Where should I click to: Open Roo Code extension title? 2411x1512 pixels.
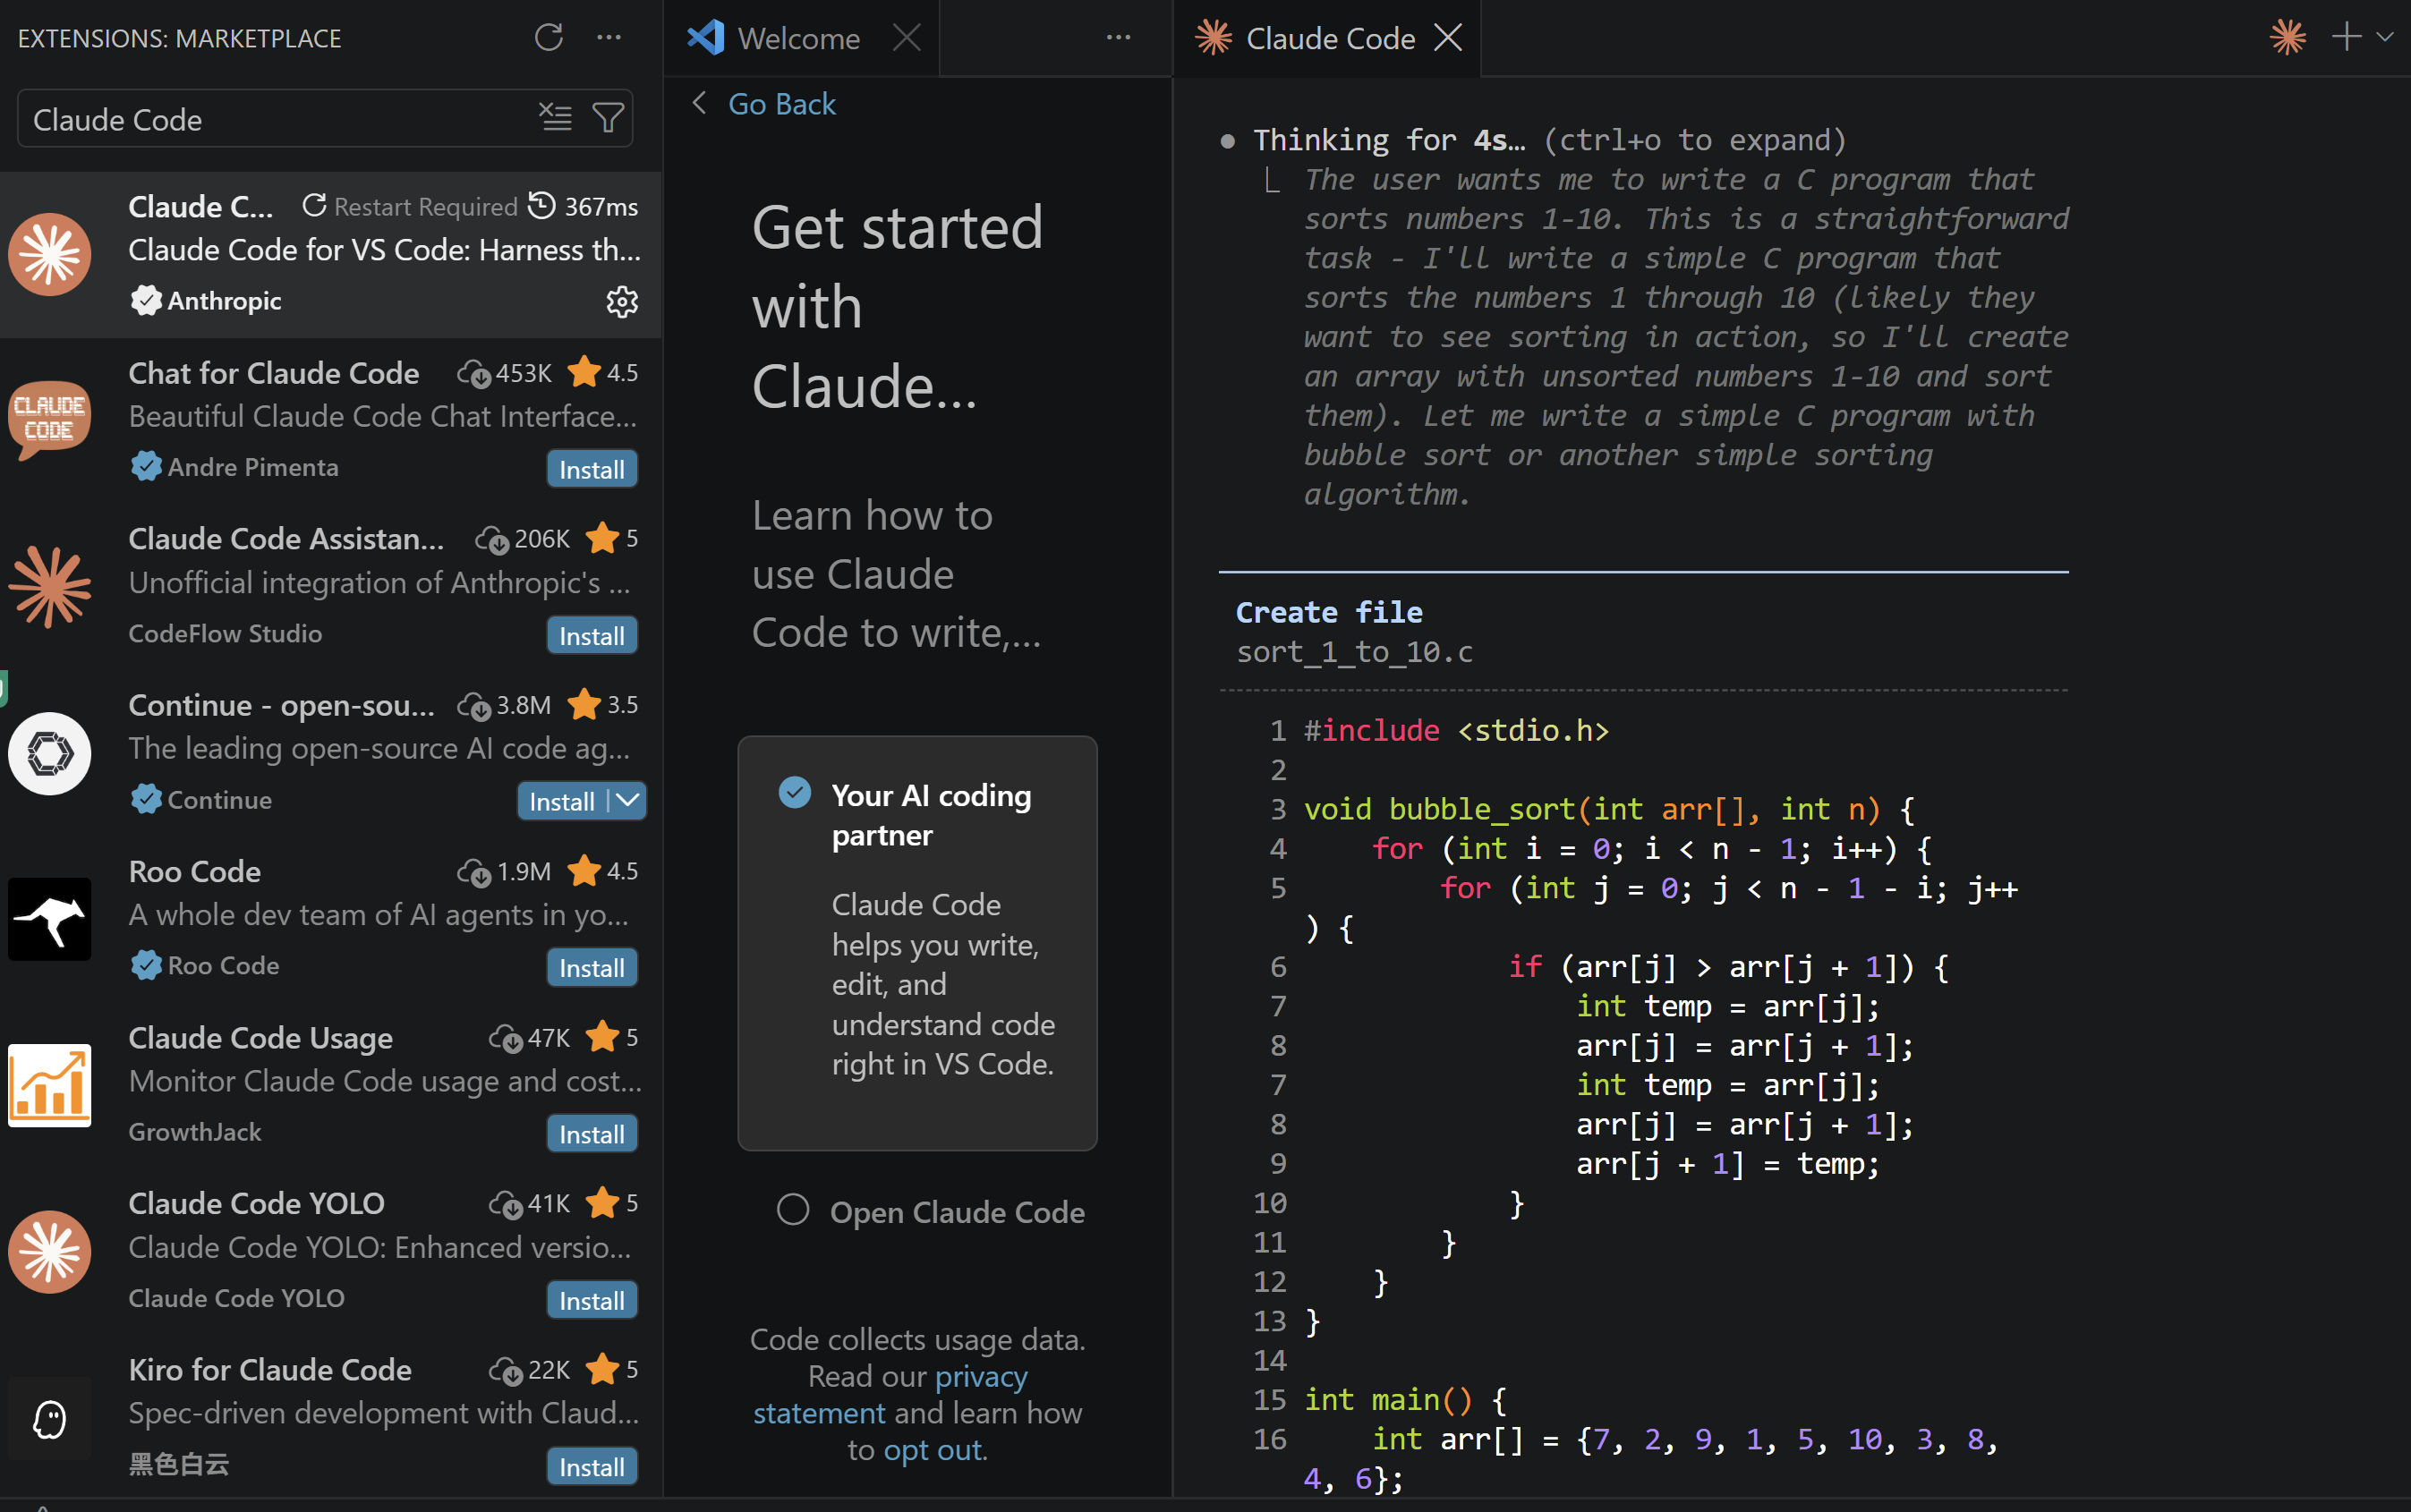[195, 871]
